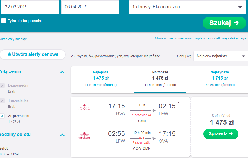Click the 0:00 – 23:59 departure time range

(9, 154)
